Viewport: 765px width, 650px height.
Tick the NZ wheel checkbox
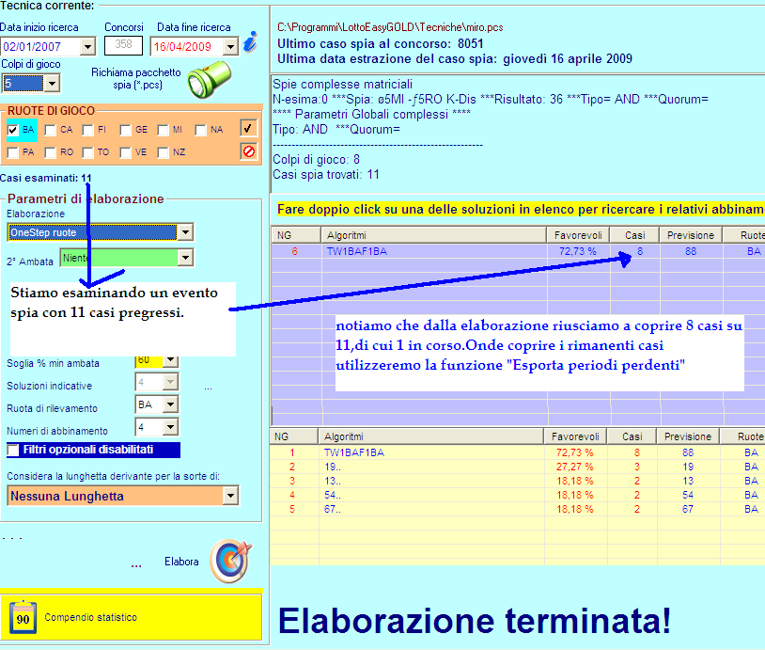pyautogui.click(x=164, y=152)
